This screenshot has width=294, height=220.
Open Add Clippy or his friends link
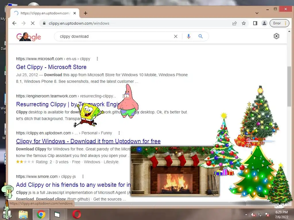point(73,185)
